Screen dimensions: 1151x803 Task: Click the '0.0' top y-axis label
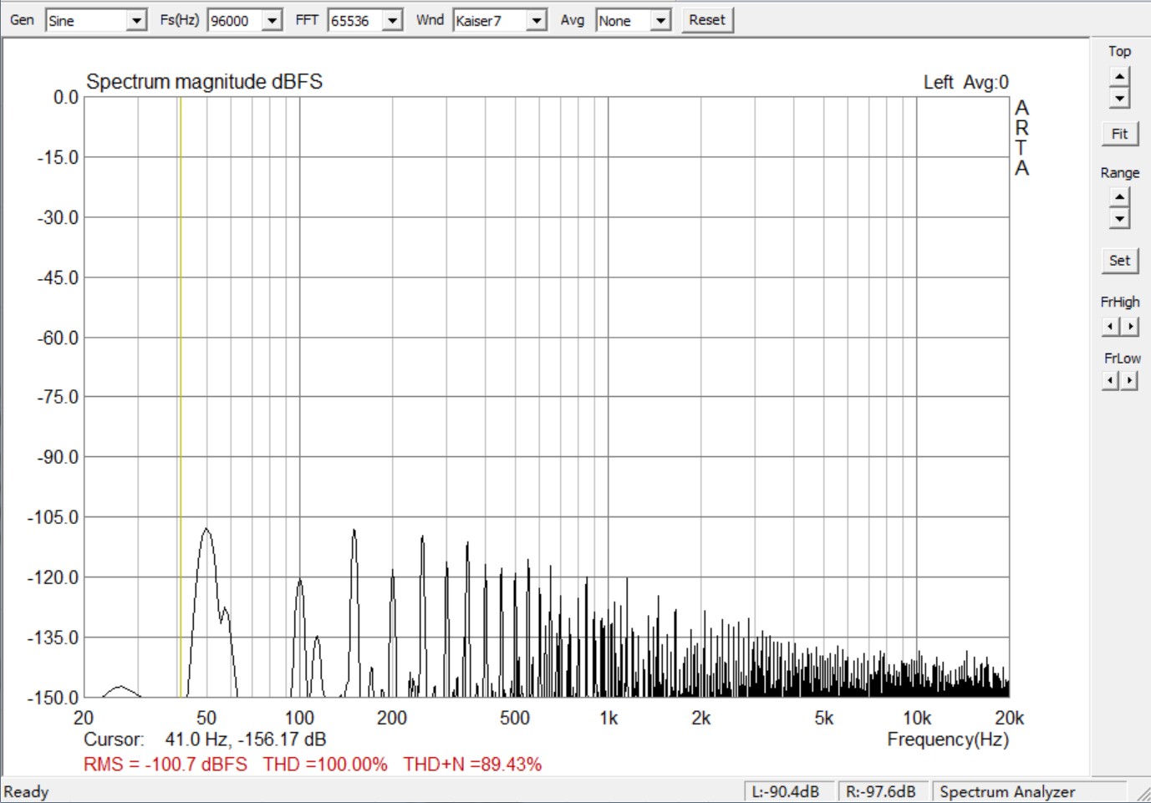click(66, 98)
